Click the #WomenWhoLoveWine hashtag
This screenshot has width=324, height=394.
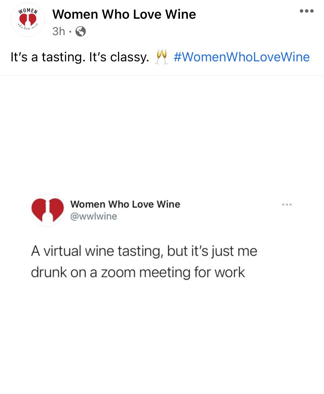pos(242,57)
